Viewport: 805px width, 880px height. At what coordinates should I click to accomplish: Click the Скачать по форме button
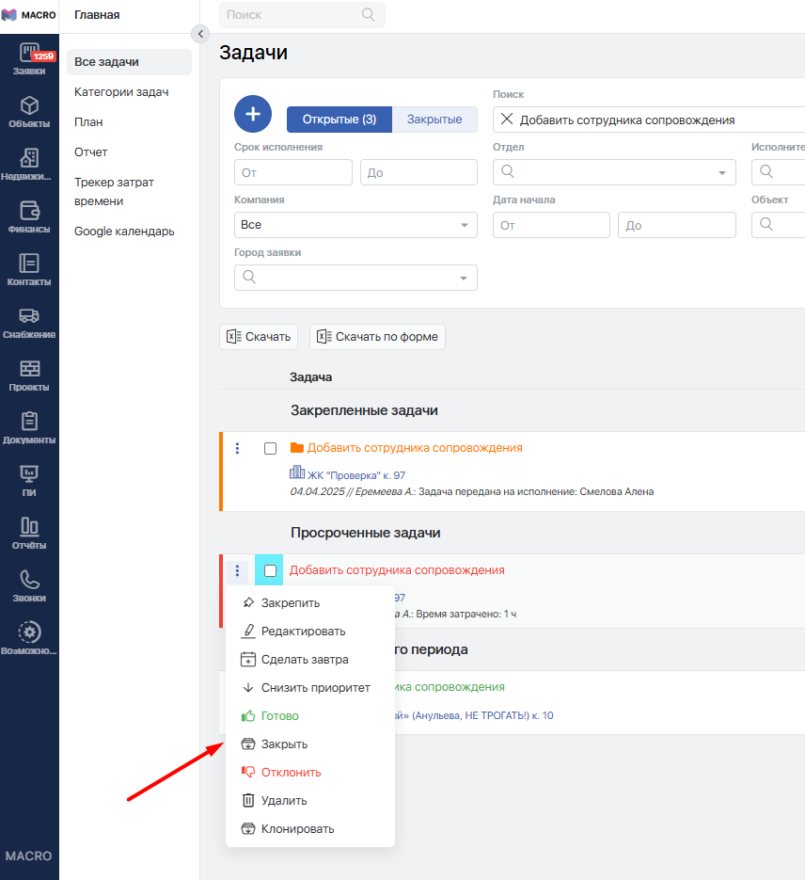click(377, 337)
